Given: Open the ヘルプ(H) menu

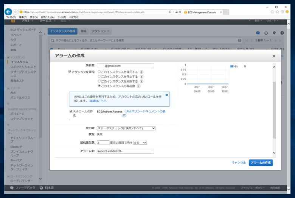Looking at the screenshot, I should (x=74, y=17).
